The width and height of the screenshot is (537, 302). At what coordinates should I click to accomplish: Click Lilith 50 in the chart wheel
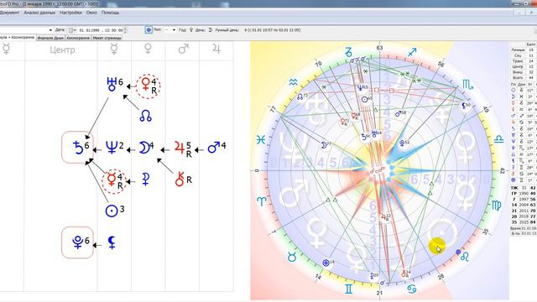click(467, 105)
